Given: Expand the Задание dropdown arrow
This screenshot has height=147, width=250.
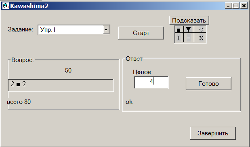Looking at the screenshot, I should tap(106, 30).
